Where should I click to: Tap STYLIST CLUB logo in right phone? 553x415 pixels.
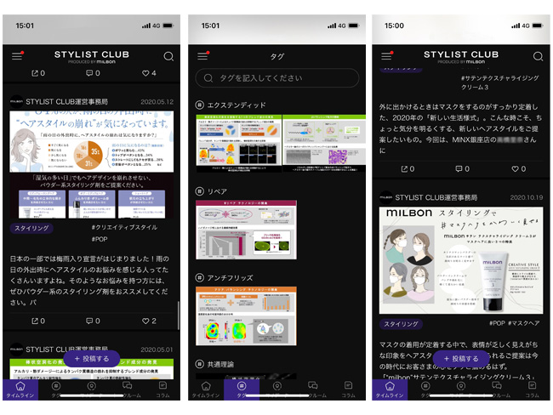point(461,56)
